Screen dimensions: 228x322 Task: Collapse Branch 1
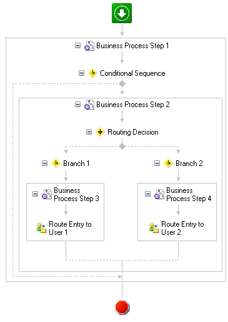44,163
